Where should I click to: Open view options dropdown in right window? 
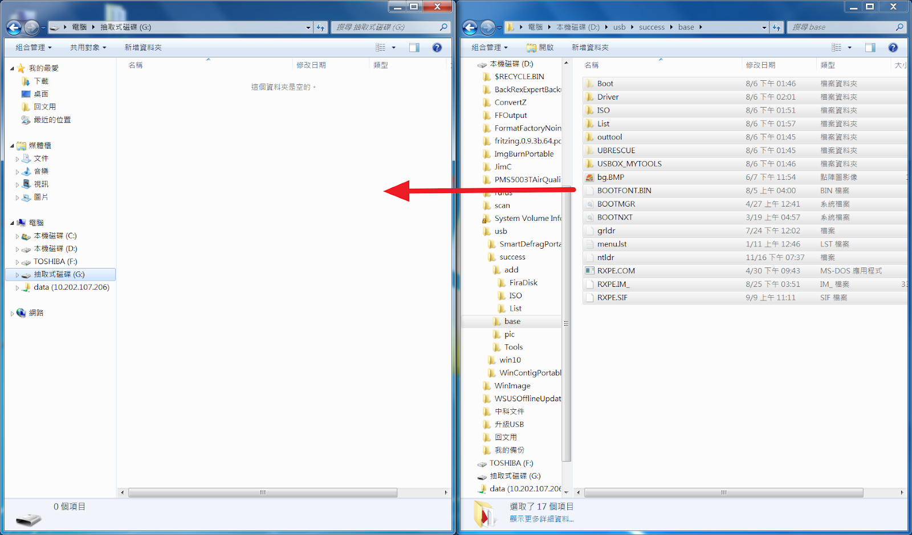click(x=849, y=48)
